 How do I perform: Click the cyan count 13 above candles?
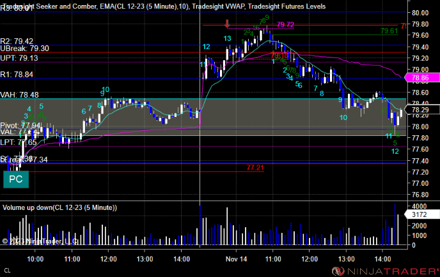click(227, 38)
